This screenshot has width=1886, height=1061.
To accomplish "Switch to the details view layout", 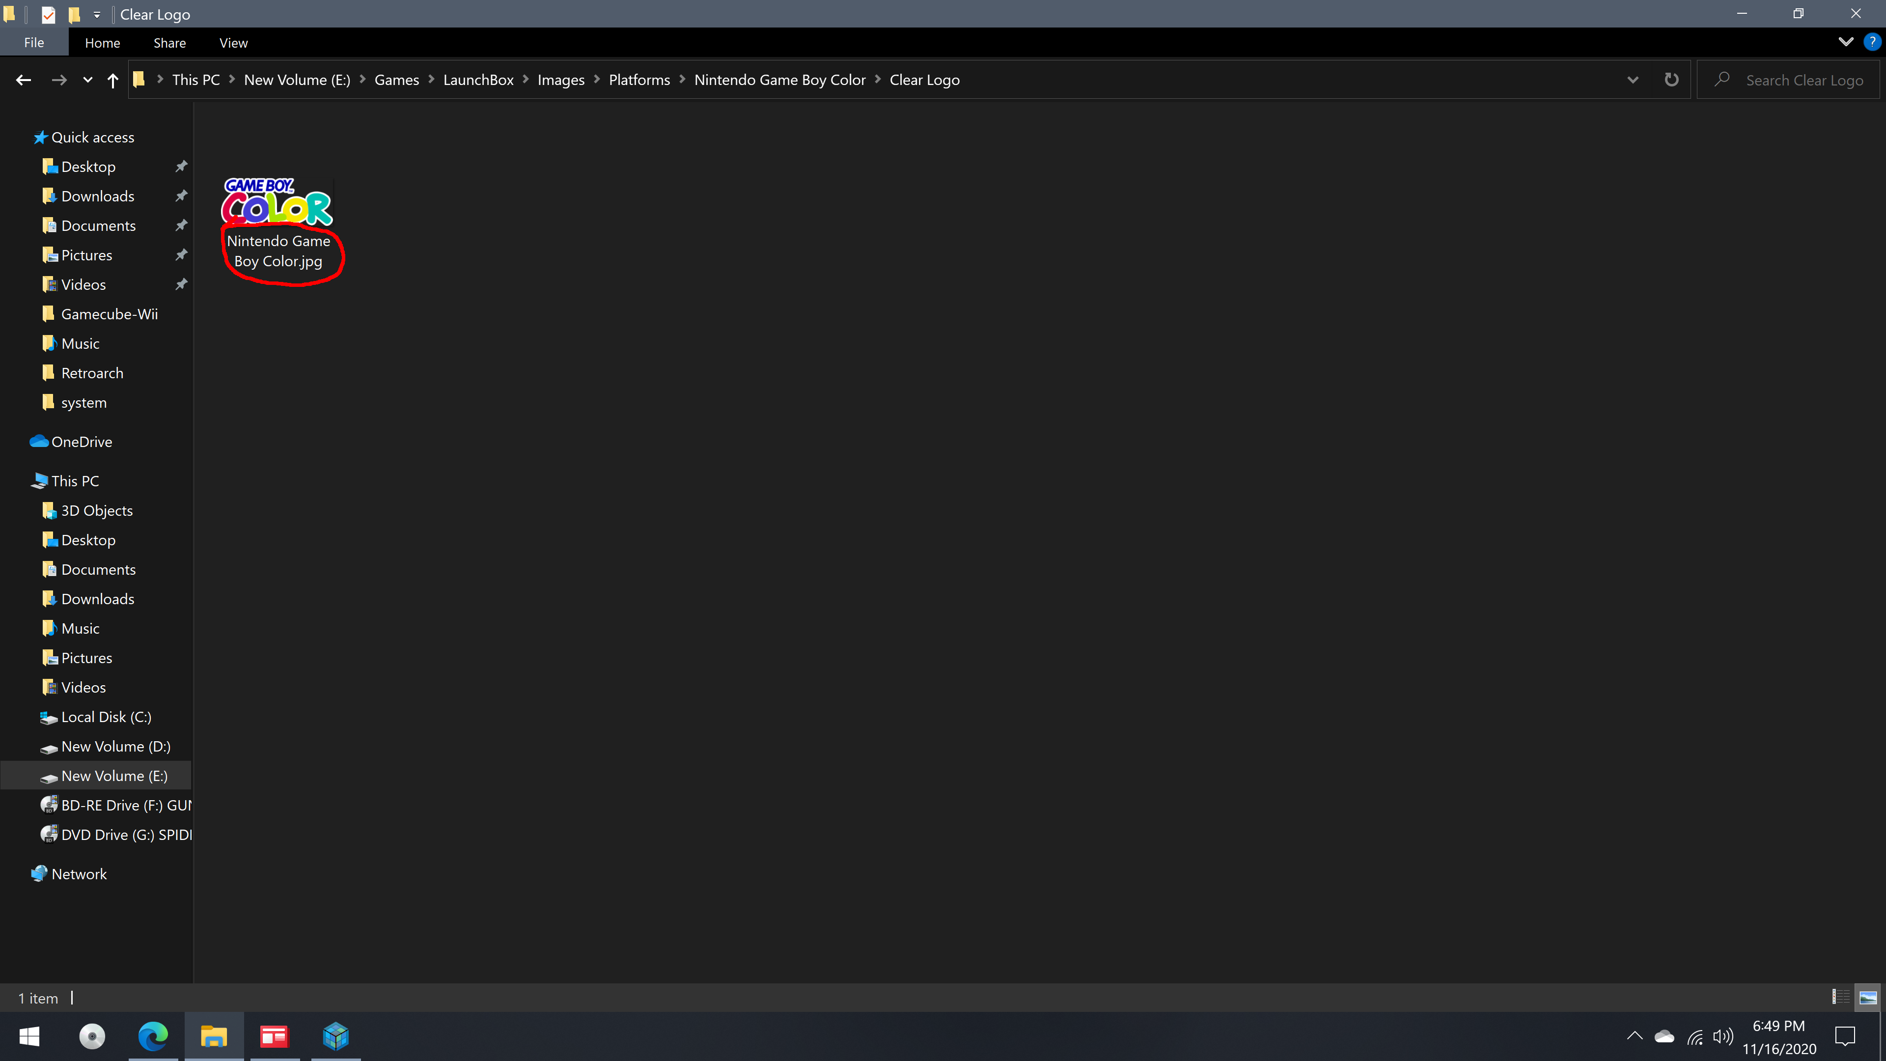I will pos(1841,997).
